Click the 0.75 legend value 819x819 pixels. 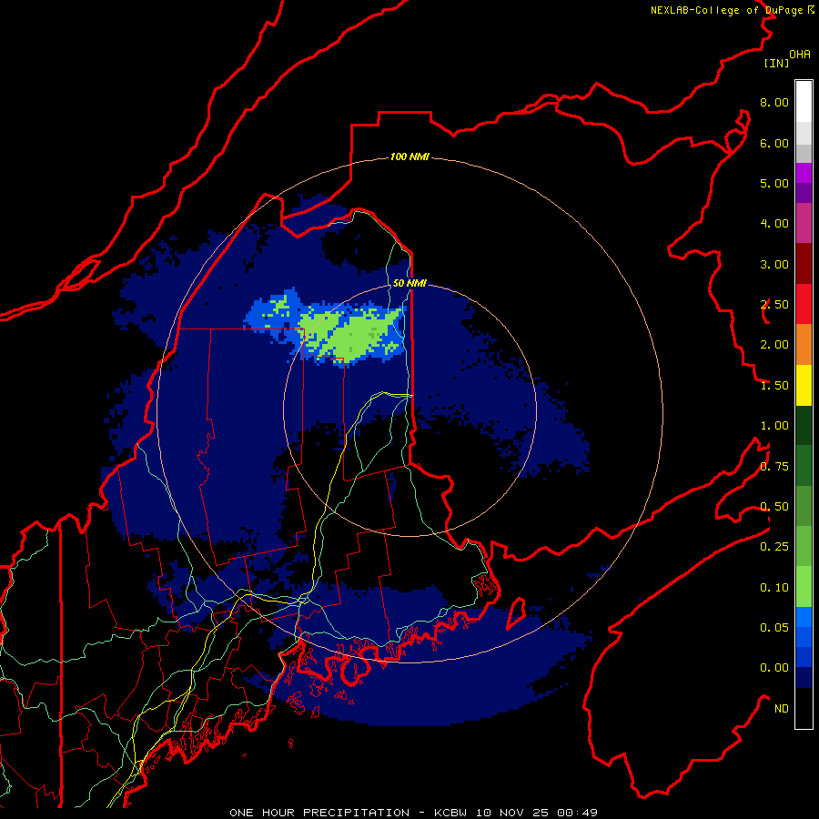[x=774, y=467]
